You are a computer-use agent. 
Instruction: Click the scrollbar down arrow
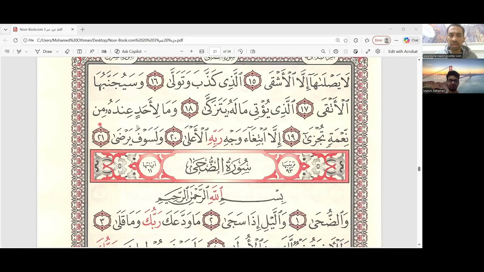419,244
